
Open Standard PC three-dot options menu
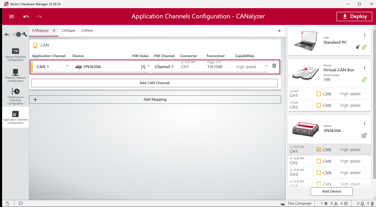pyautogui.click(x=364, y=35)
